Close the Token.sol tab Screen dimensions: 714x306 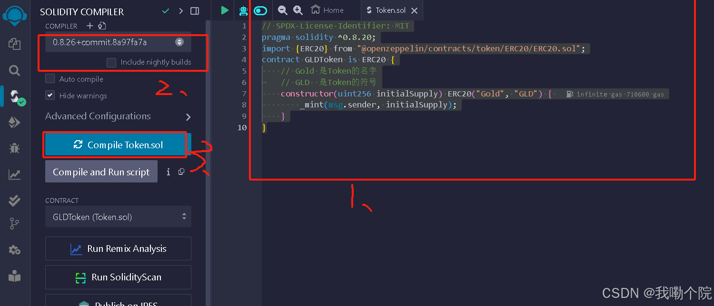(415, 10)
